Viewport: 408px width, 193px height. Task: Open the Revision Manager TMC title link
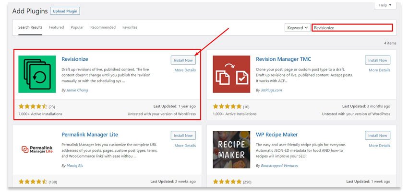coord(283,59)
